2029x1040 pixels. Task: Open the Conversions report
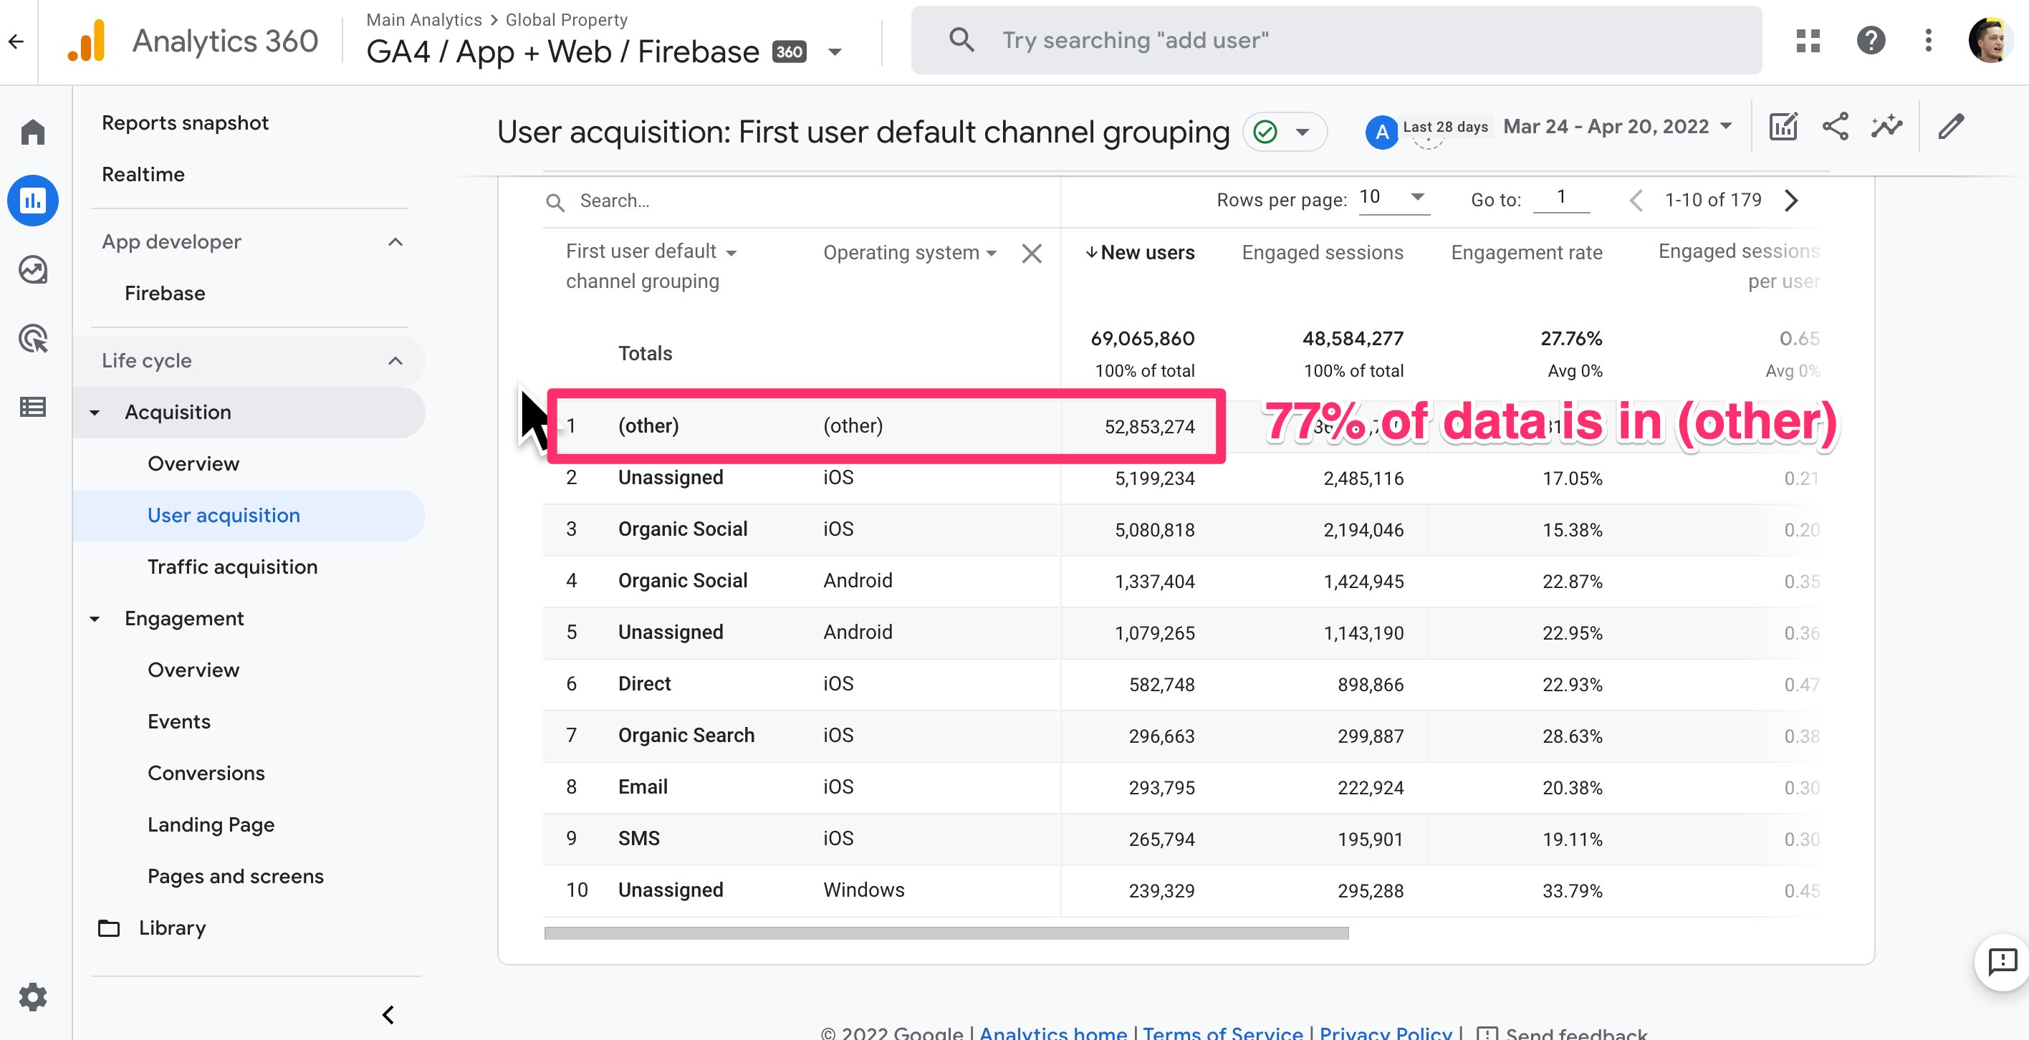click(206, 773)
